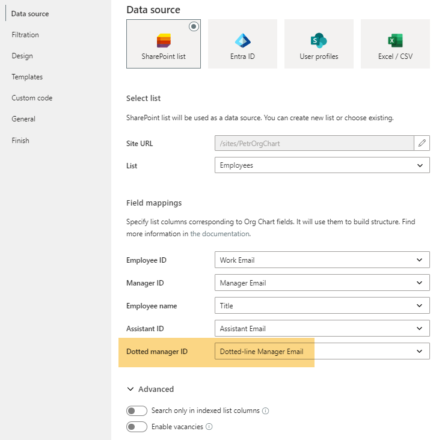Toggle Search only in indexed list columns
This screenshot has height=440, width=439.
137,411
